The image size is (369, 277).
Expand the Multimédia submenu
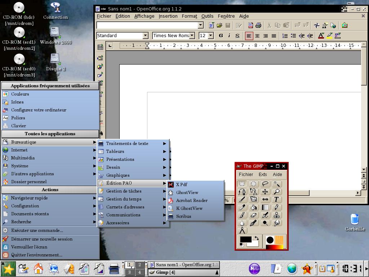[49, 158]
